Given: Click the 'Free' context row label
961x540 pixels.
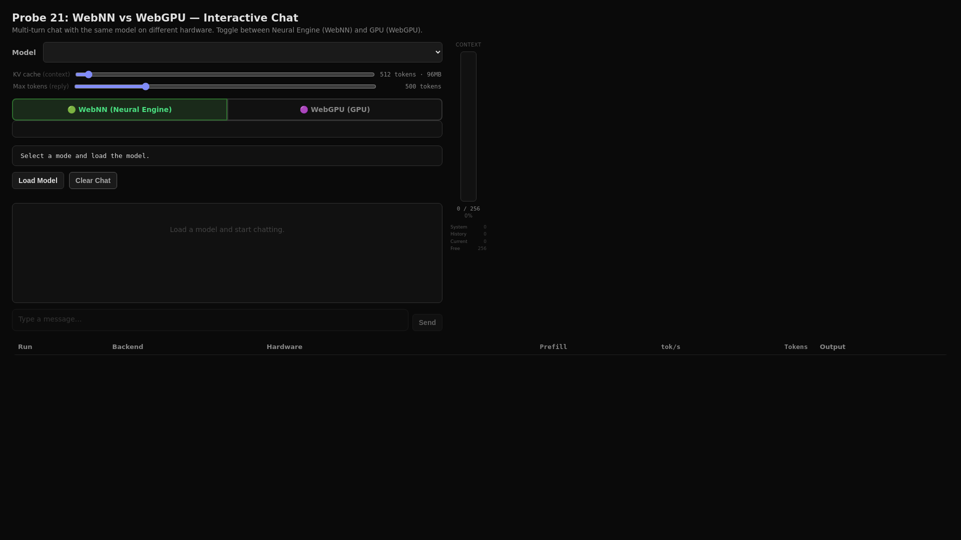Looking at the screenshot, I should click(x=455, y=248).
